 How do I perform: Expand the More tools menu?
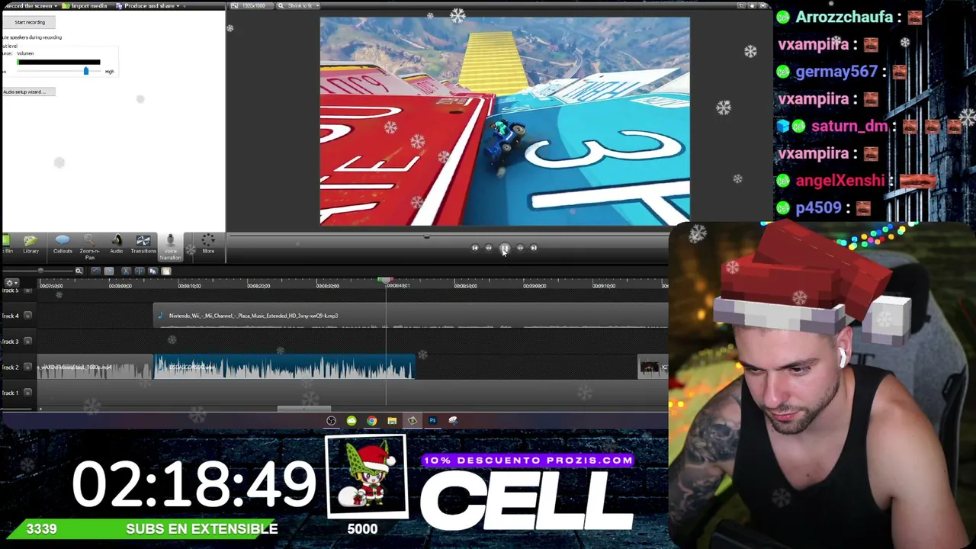pyautogui.click(x=208, y=244)
